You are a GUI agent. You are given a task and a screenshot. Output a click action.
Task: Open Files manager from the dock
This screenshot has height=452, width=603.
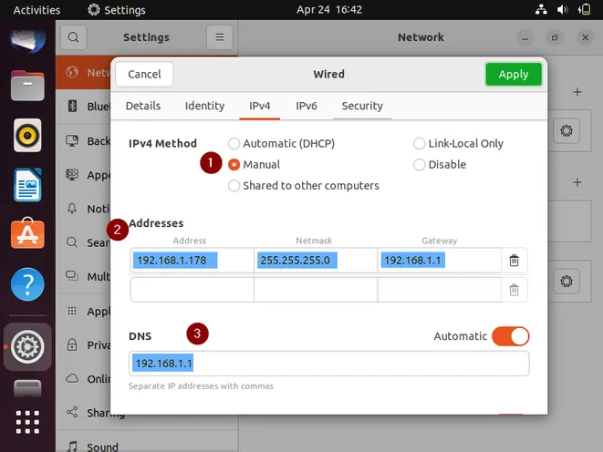[27, 87]
